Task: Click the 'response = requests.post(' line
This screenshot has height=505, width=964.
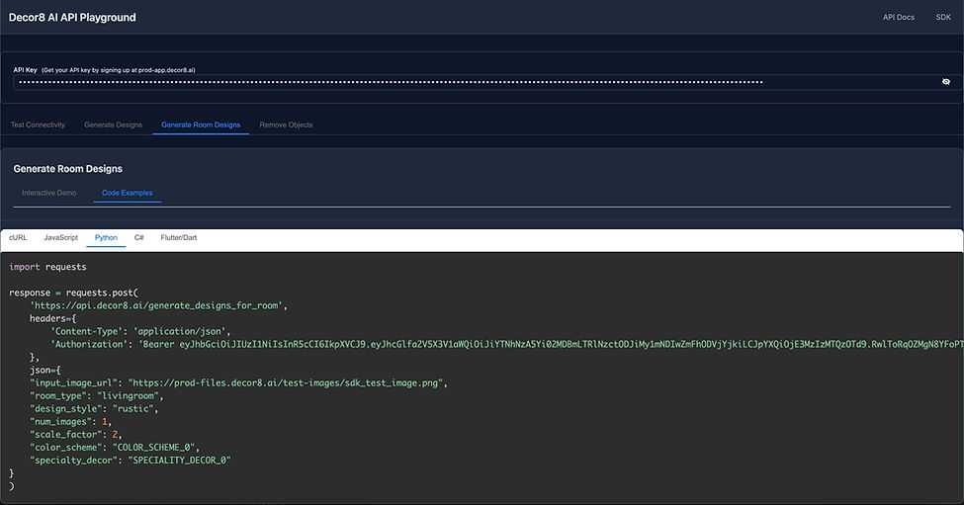Action: pyautogui.click(x=74, y=293)
